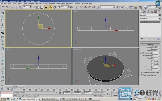Click the time slider 0 / 100 handle
Viewport: 162px width, 101px height.
coord(15,86)
